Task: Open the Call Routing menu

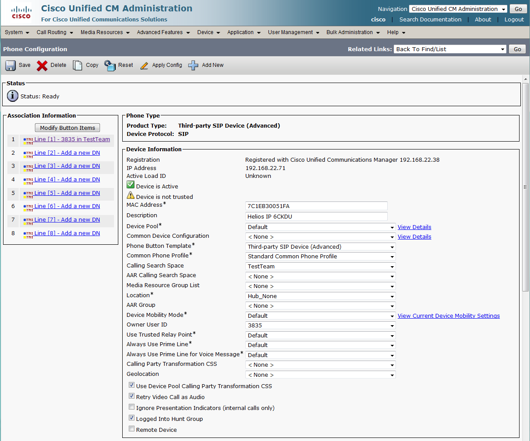Action: click(55, 32)
